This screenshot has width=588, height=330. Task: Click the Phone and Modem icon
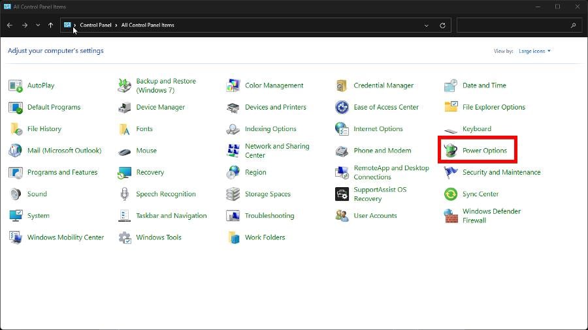pos(342,151)
